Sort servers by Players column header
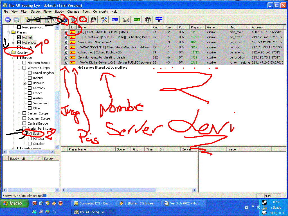 coord(197,27)
